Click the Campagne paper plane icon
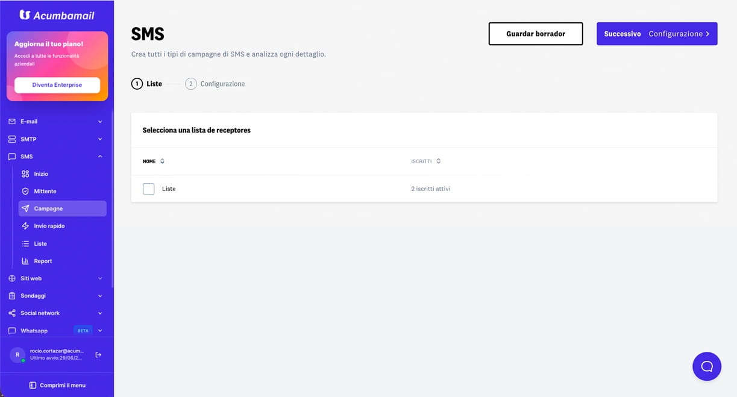 25,208
